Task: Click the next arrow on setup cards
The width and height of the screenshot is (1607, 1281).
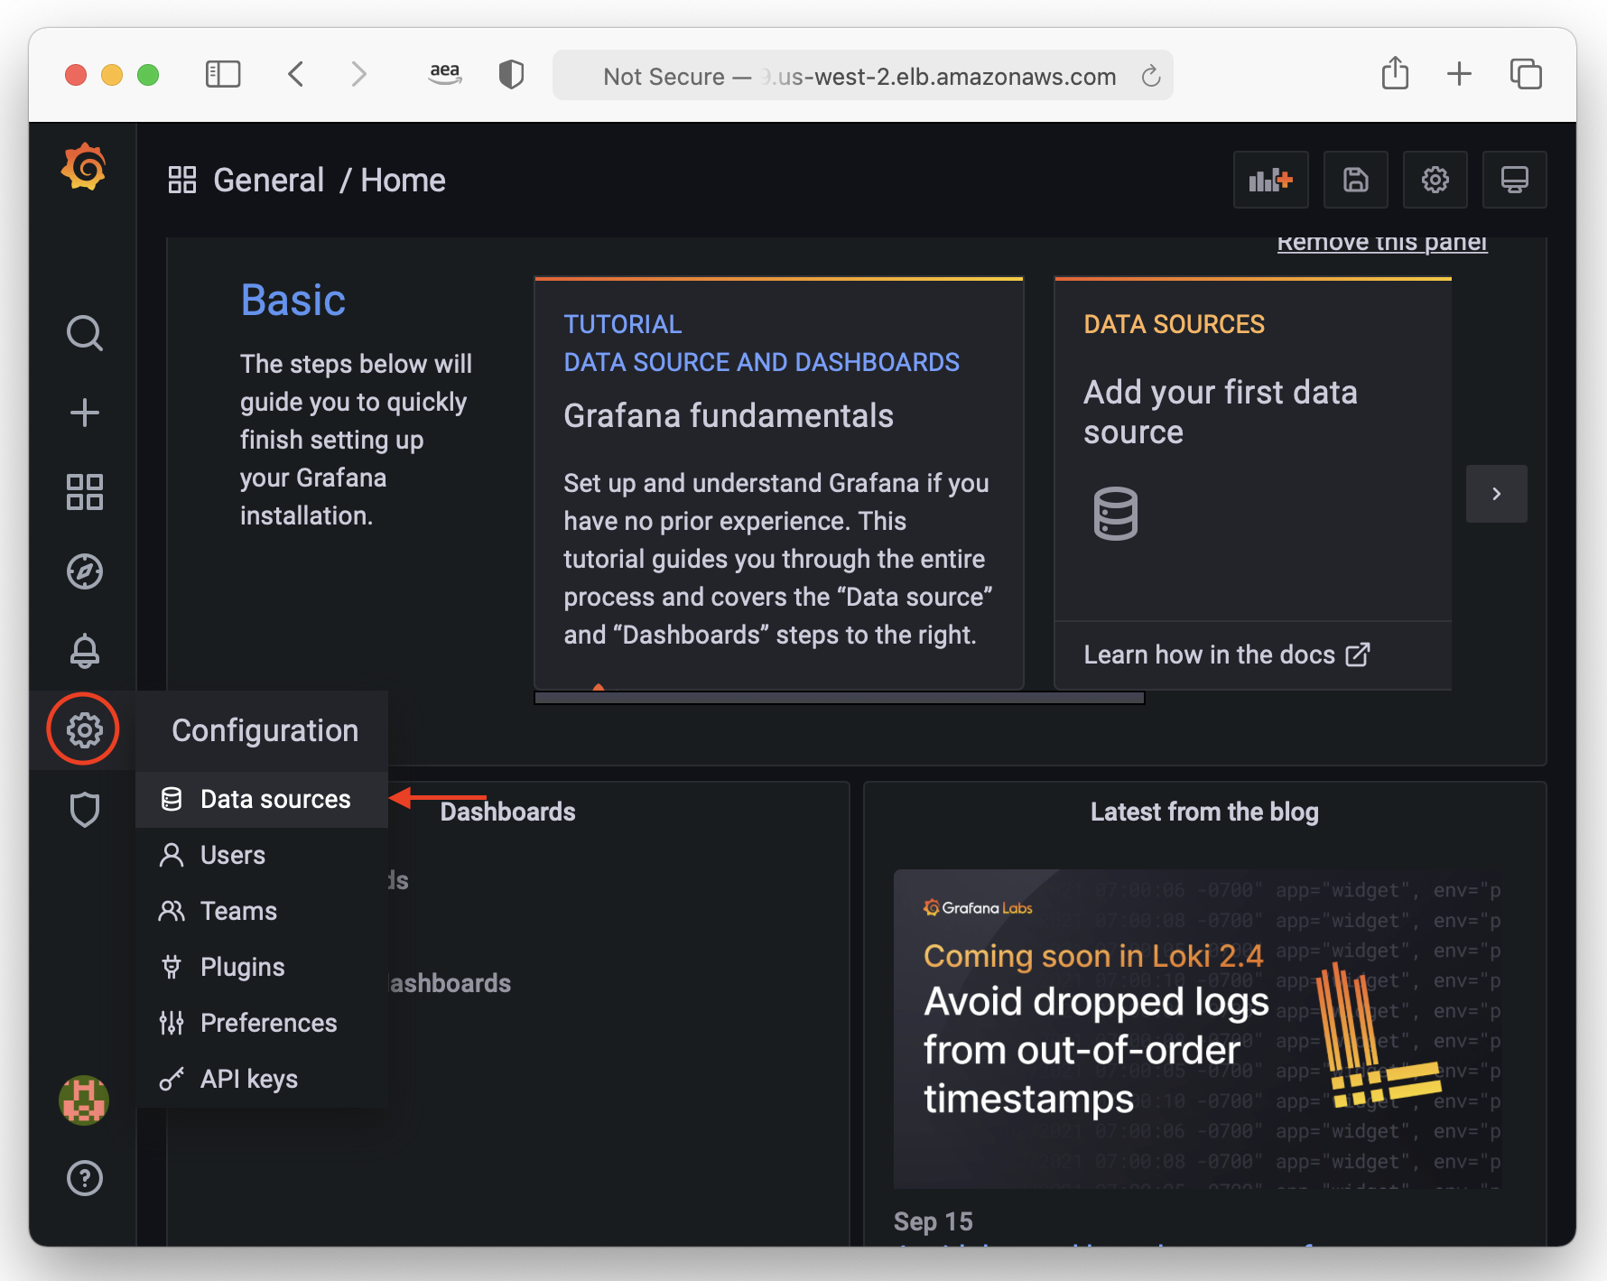Action: 1496,494
